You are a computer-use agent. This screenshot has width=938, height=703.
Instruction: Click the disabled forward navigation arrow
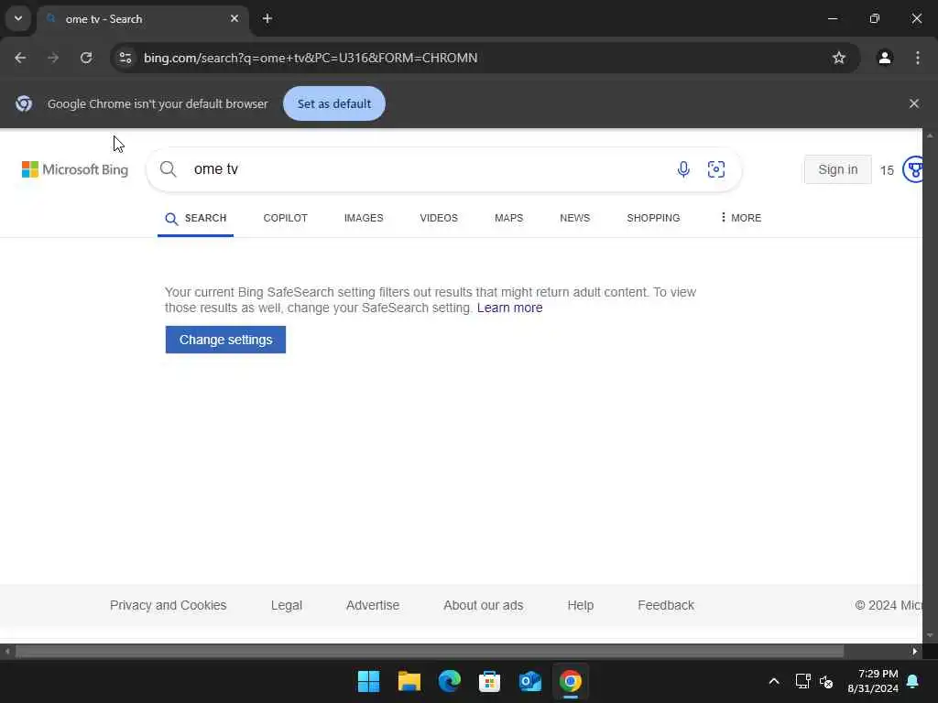coord(53,58)
